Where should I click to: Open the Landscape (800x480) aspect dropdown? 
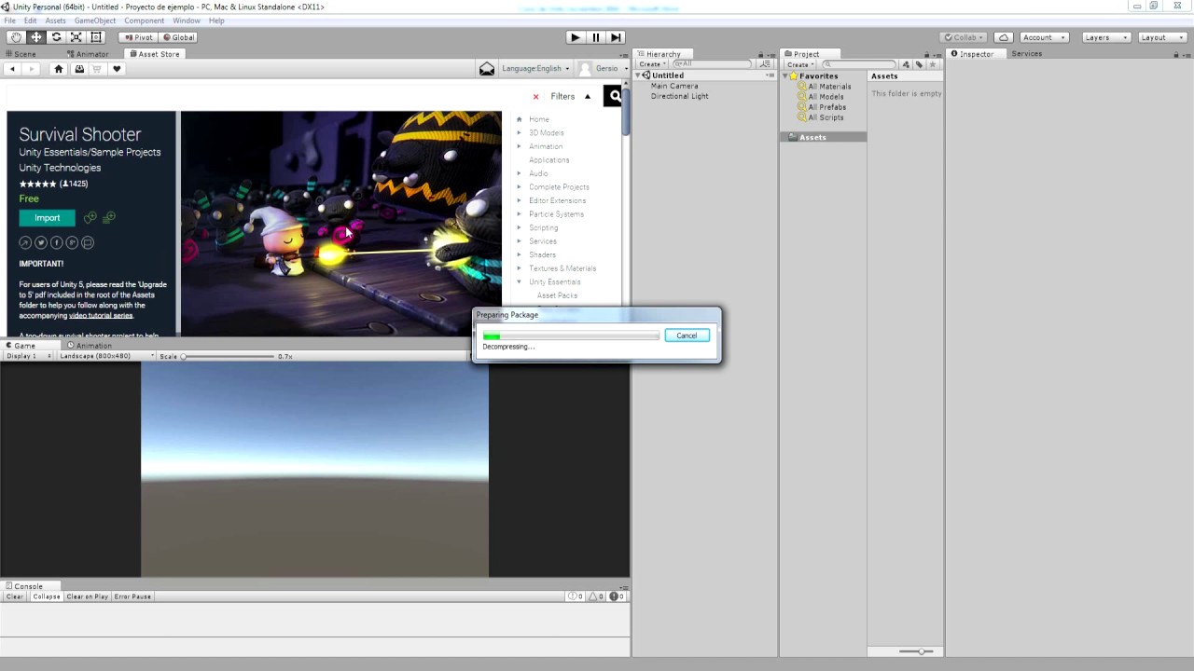[105, 356]
